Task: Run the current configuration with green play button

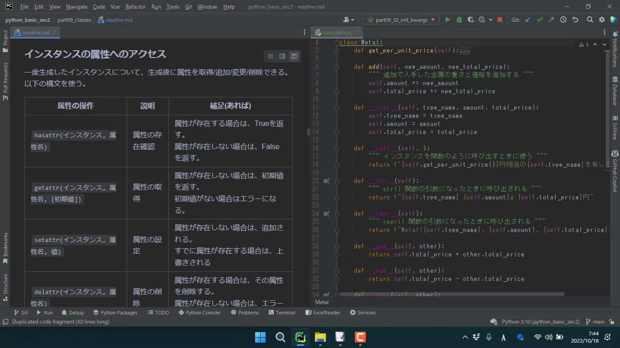Action: coord(448,19)
